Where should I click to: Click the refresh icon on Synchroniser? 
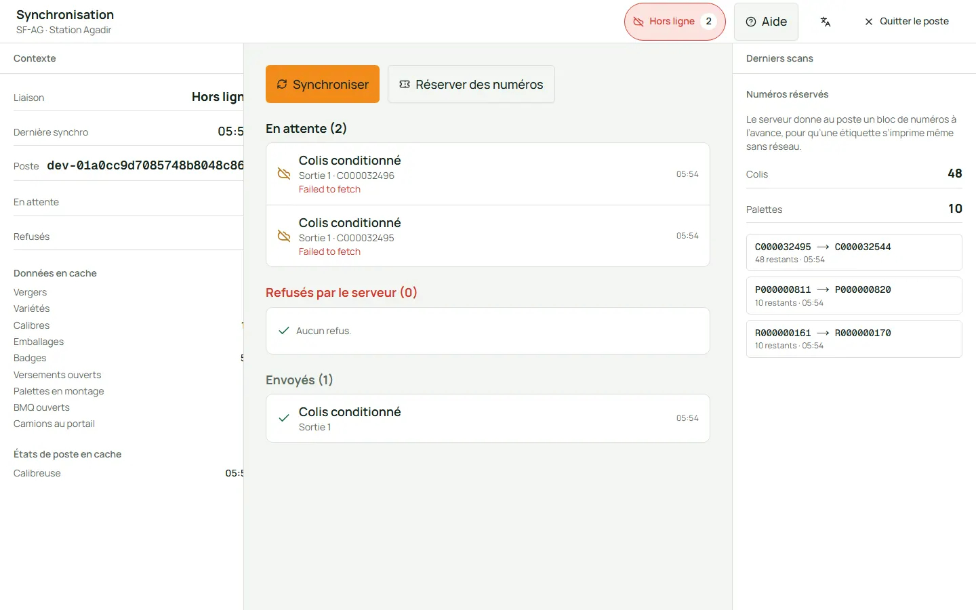point(282,84)
